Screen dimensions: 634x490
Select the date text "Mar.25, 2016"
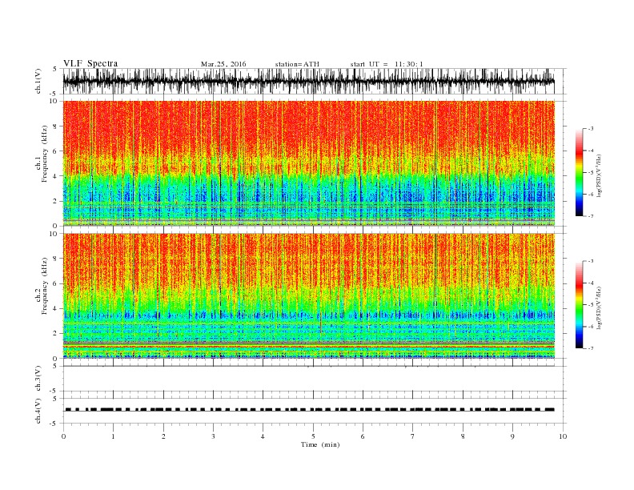coord(223,64)
